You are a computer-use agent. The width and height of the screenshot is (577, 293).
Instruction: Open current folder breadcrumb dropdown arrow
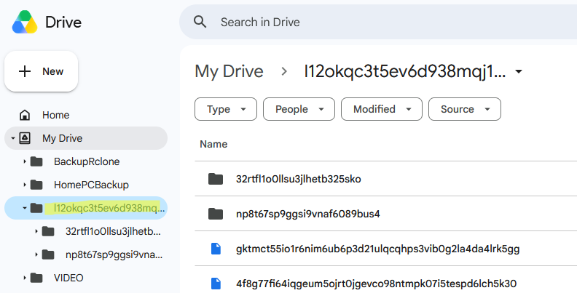click(519, 71)
